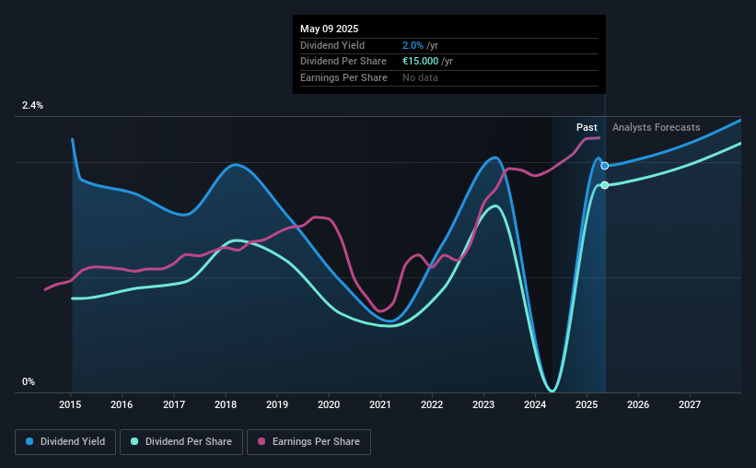
Task: Click the teal Dividend Per Share data point marker
Action: (x=605, y=185)
